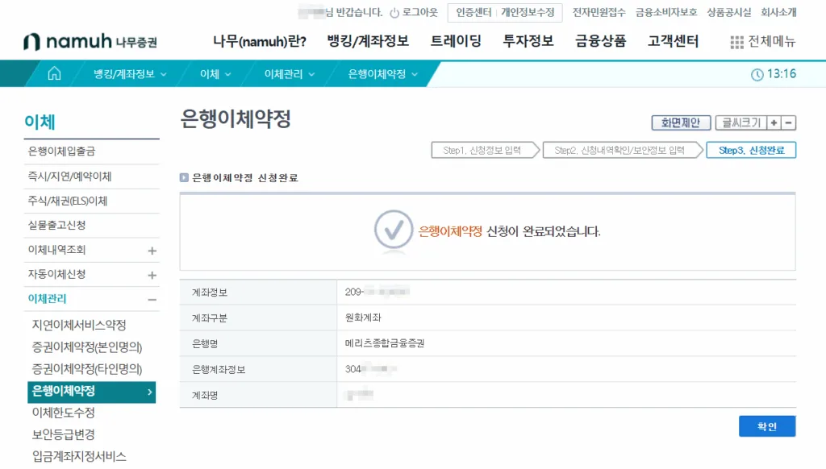
Task: Open 이체 breadcrumb dropdown
Action: pos(215,74)
